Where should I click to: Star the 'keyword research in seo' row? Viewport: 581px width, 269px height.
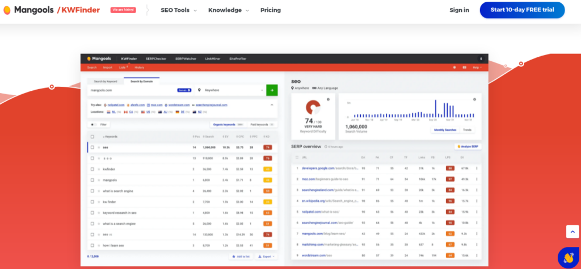point(99,213)
